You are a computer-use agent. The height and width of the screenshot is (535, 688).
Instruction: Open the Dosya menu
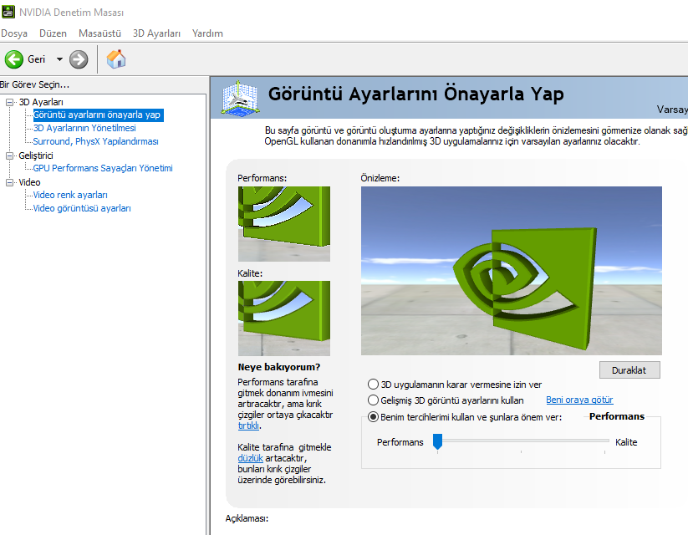tap(14, 33)
